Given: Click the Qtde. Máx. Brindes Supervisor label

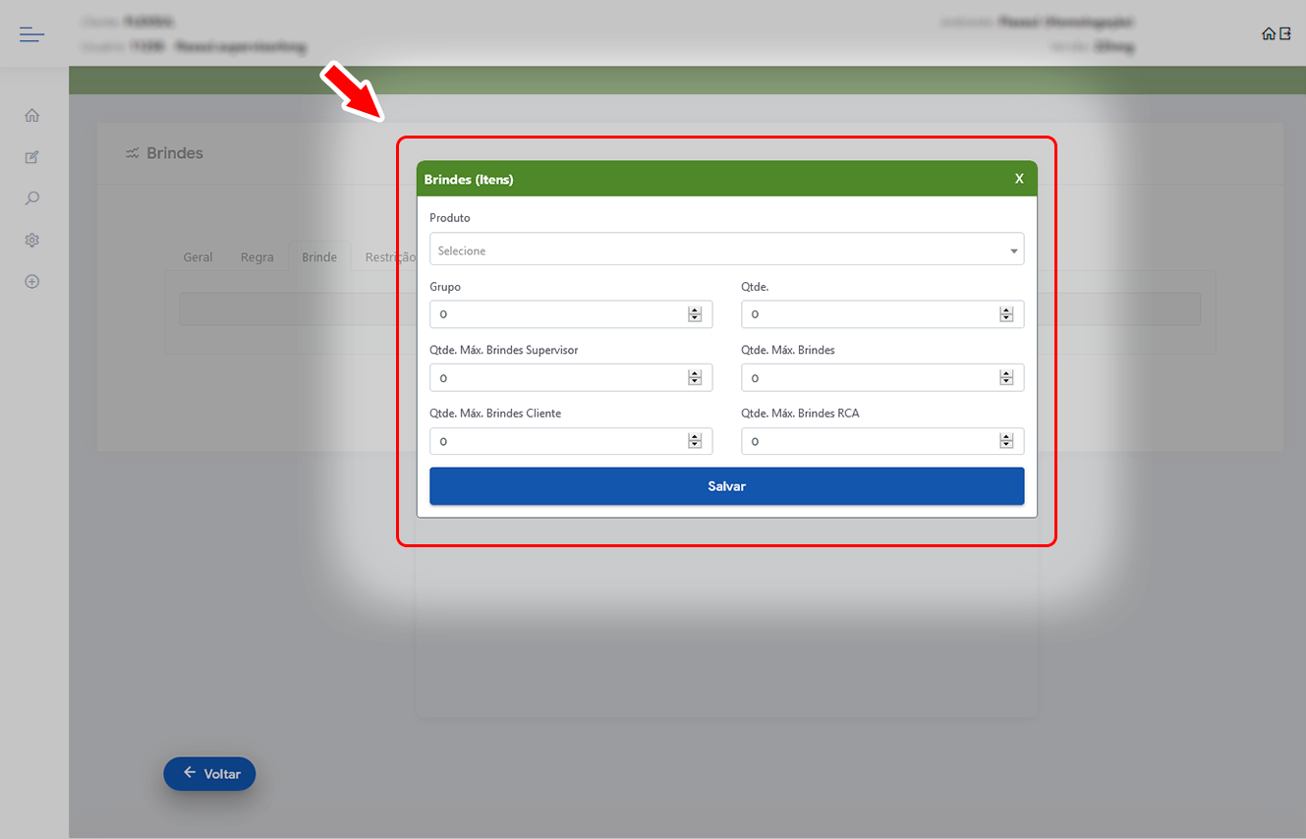Looking at the screenshot, I should [x=504, y=350].
